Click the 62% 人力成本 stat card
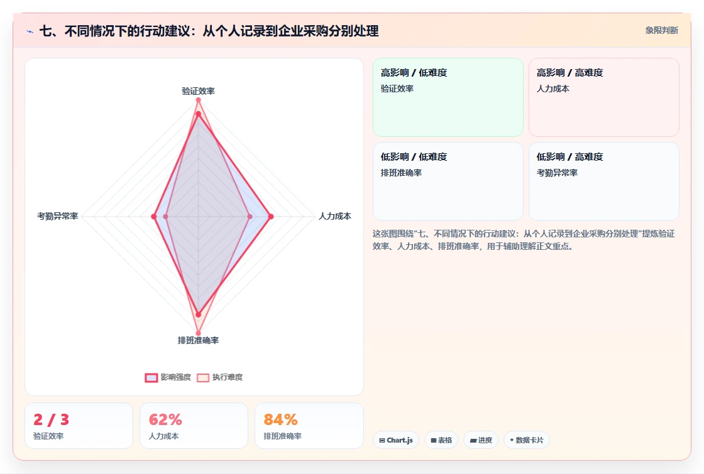Screen dimensions: 704x474 point(194,426)
